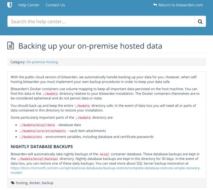Click Return to bitwarden.com link
The width and height of the screenshot is (213, 190).
coord(180,5)
